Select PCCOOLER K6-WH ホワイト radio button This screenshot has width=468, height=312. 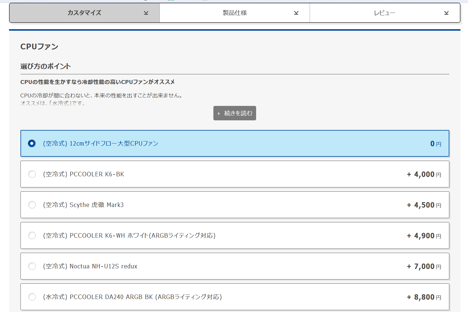point(32,236)
